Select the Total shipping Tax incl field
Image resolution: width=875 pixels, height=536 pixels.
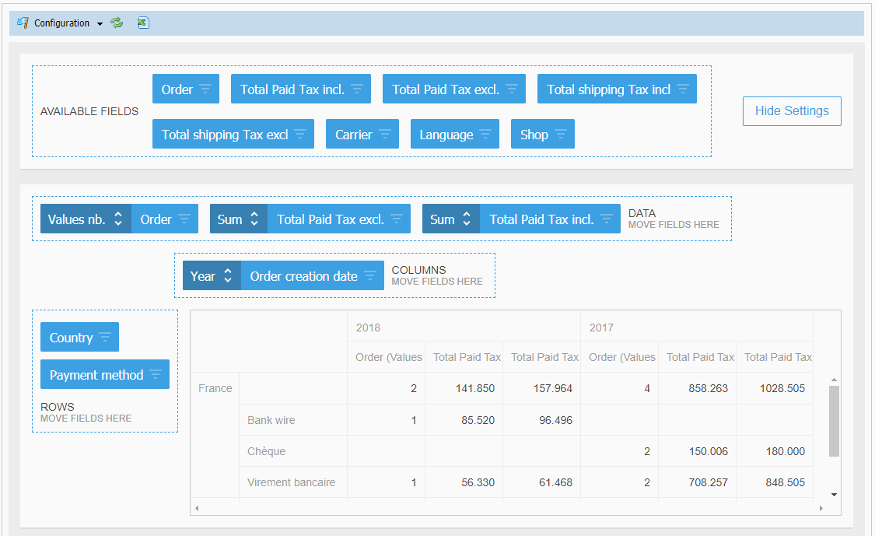coord(607,89)
